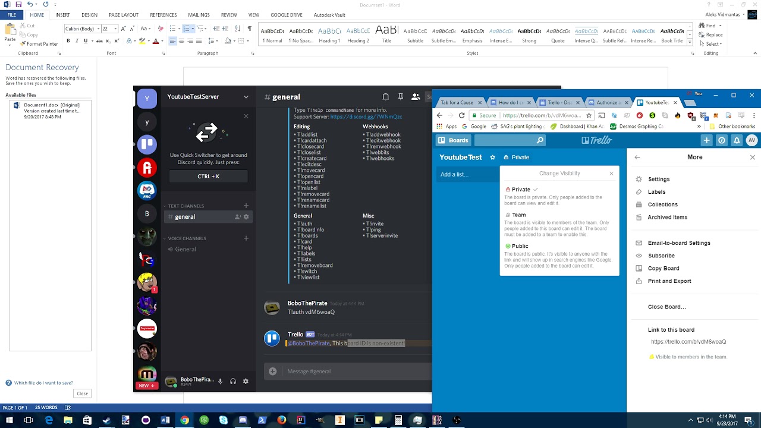
Task: Open Discord user settings gear beside BoboThePira
Action: [x=246, y=382]
